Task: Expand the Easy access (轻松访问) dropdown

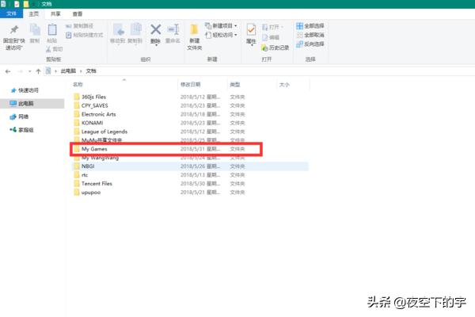Action: click(x=222, y=35)
